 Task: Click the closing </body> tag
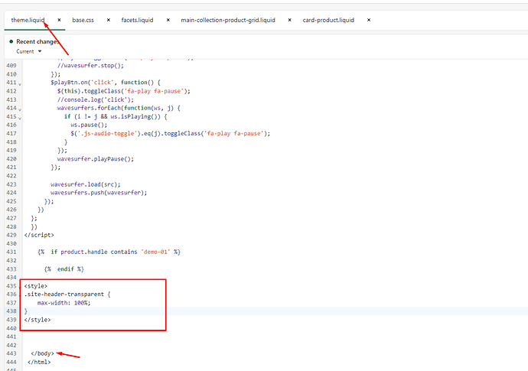42,353
